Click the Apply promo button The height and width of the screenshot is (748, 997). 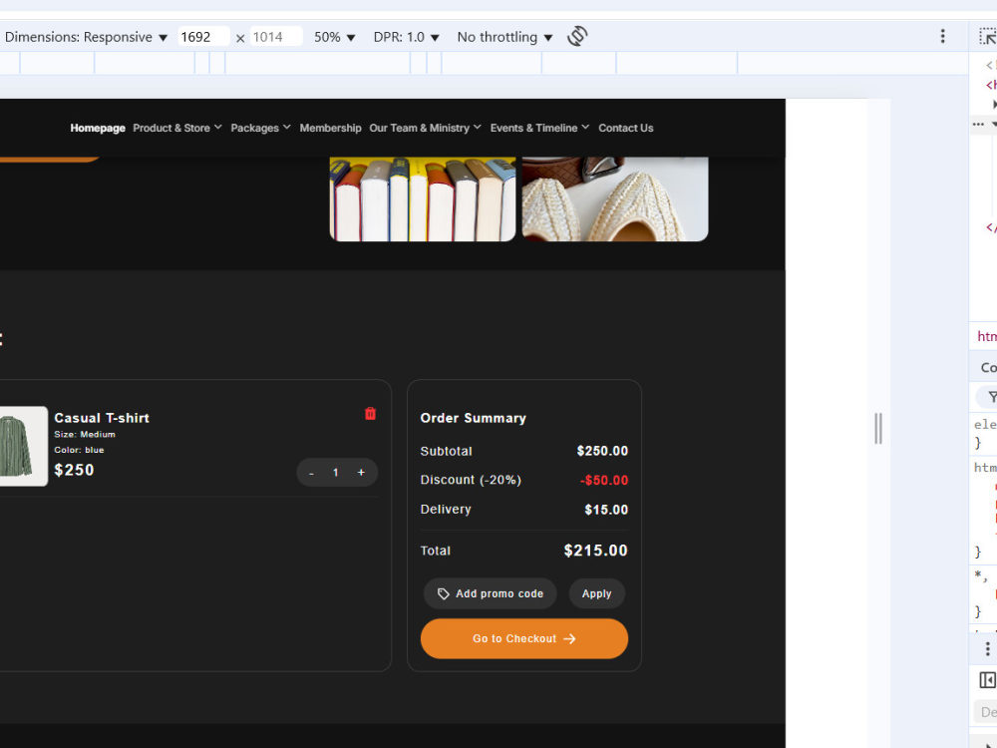click(x=596, y=593)
